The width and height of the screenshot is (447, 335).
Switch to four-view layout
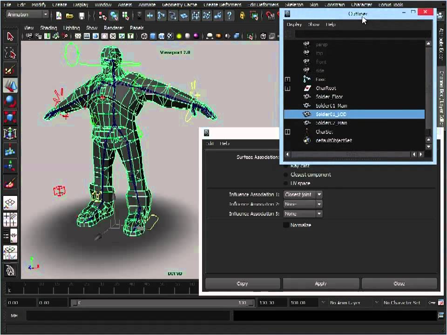tap(10, 220)
